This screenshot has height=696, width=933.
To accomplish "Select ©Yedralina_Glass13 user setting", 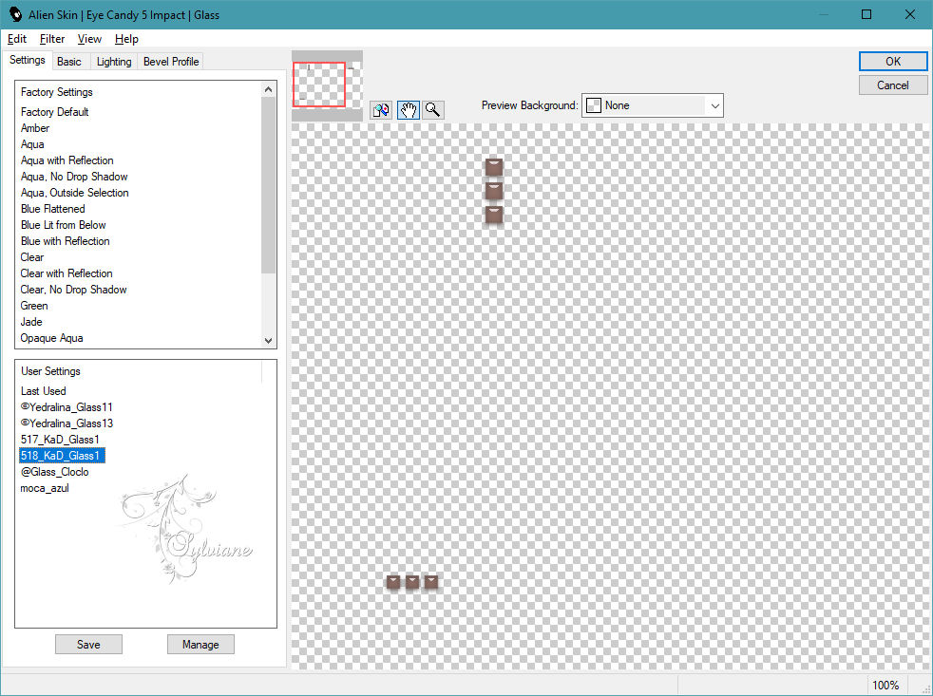I will (x=67, y=423).
